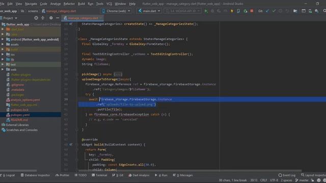Click the Select Opened File target icon

click(36, 18)
